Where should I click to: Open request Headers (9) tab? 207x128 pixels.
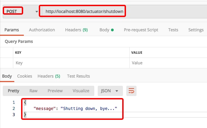click(x=77, y=30)
